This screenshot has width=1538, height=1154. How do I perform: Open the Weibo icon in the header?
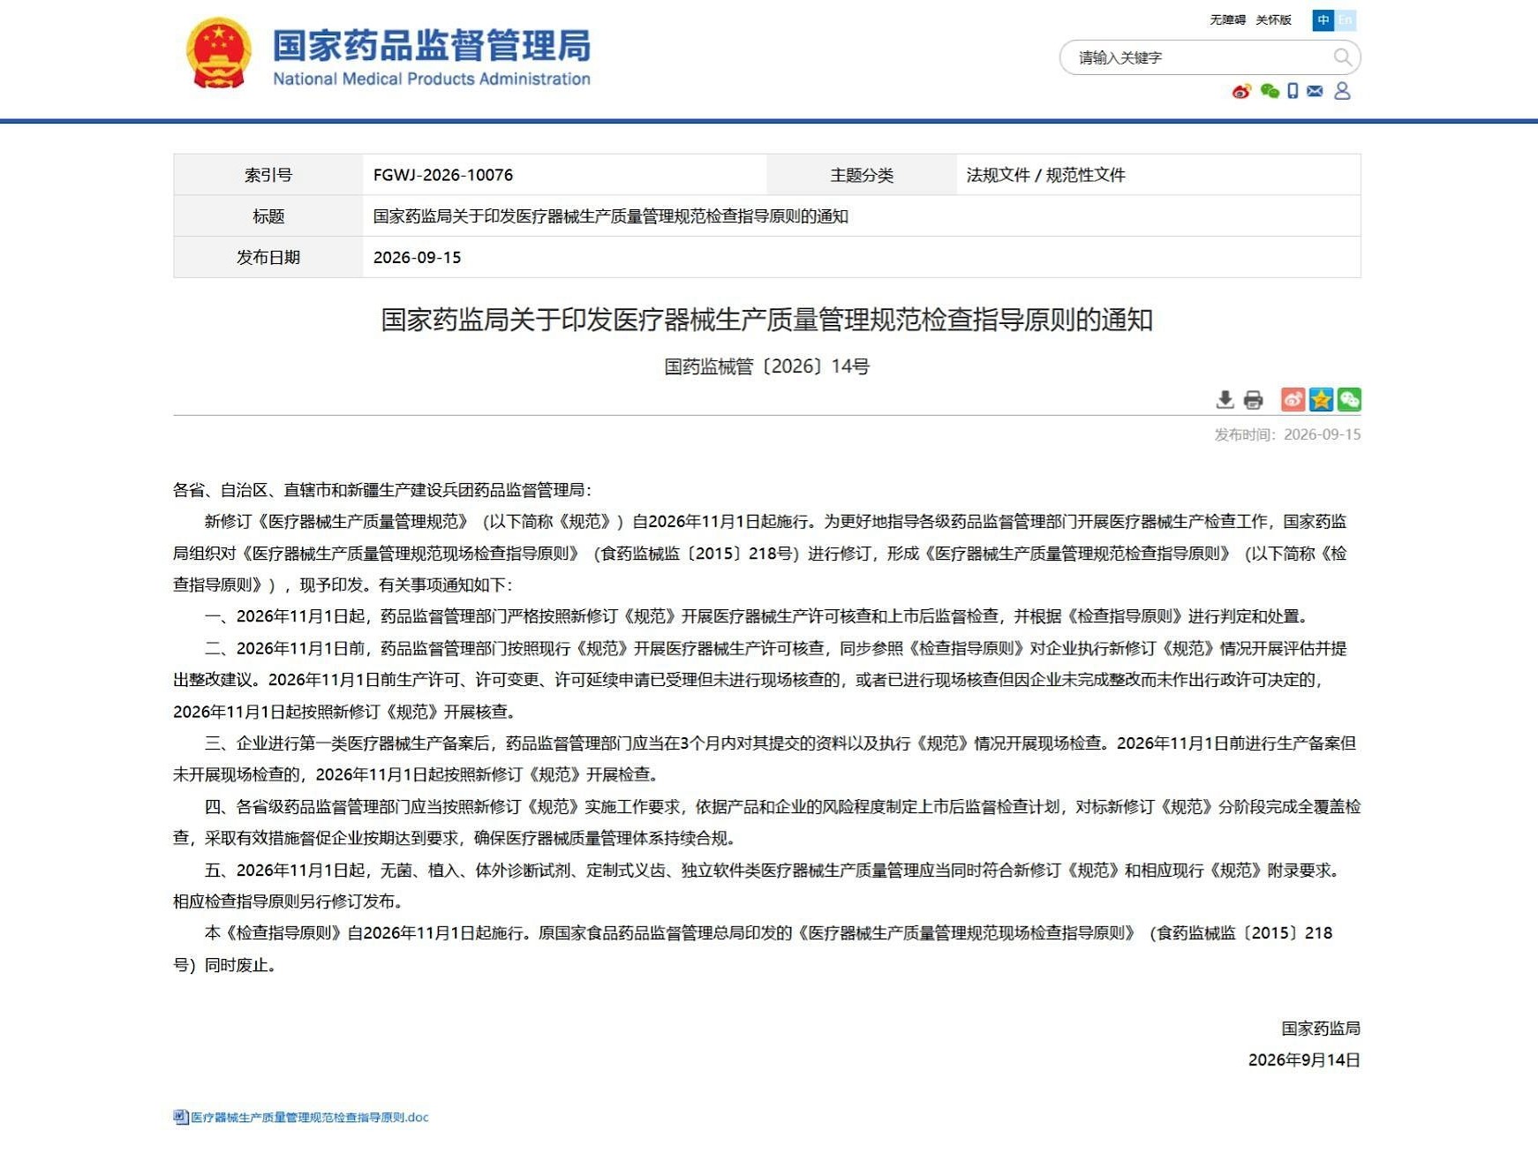pos(1242,91)
